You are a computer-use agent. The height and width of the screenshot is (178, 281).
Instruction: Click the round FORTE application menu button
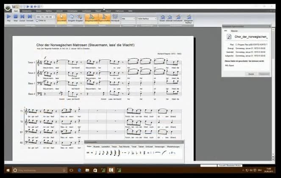click(x=8, y=8)
